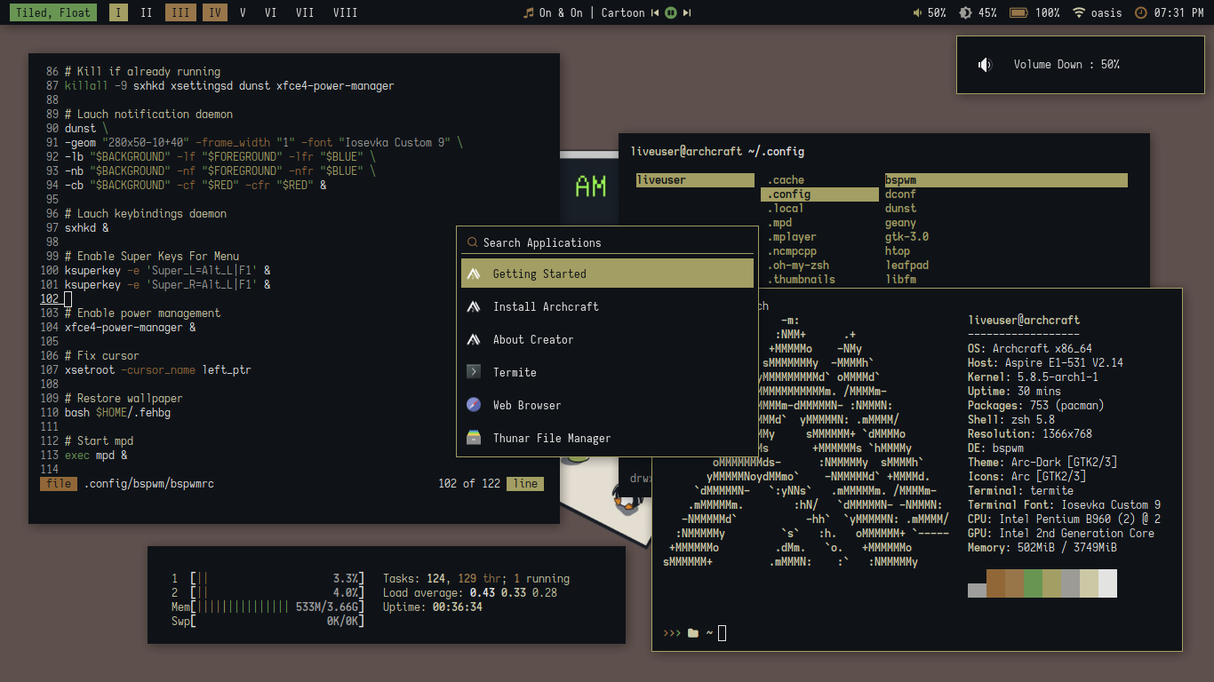Click the Termite terminal icon
This screenshot has width=1214, height=682.
[474, 372]
